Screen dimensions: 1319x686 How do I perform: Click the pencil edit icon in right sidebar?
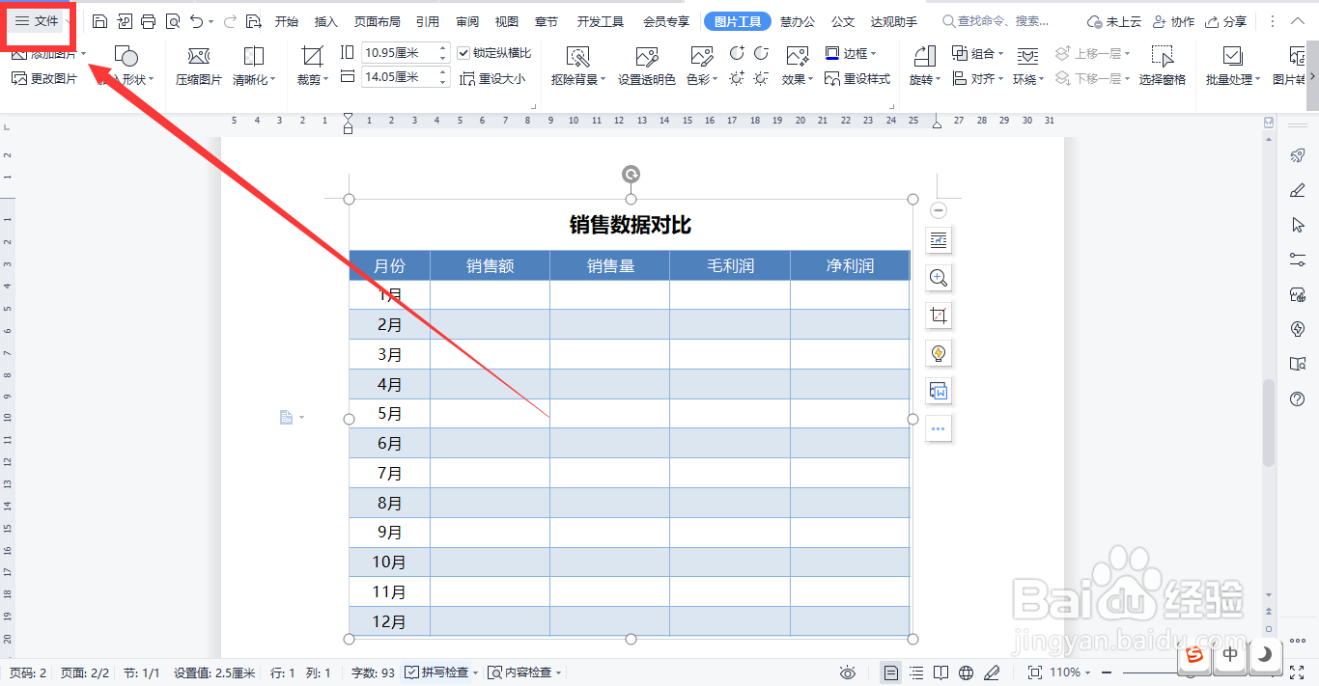1298,190
